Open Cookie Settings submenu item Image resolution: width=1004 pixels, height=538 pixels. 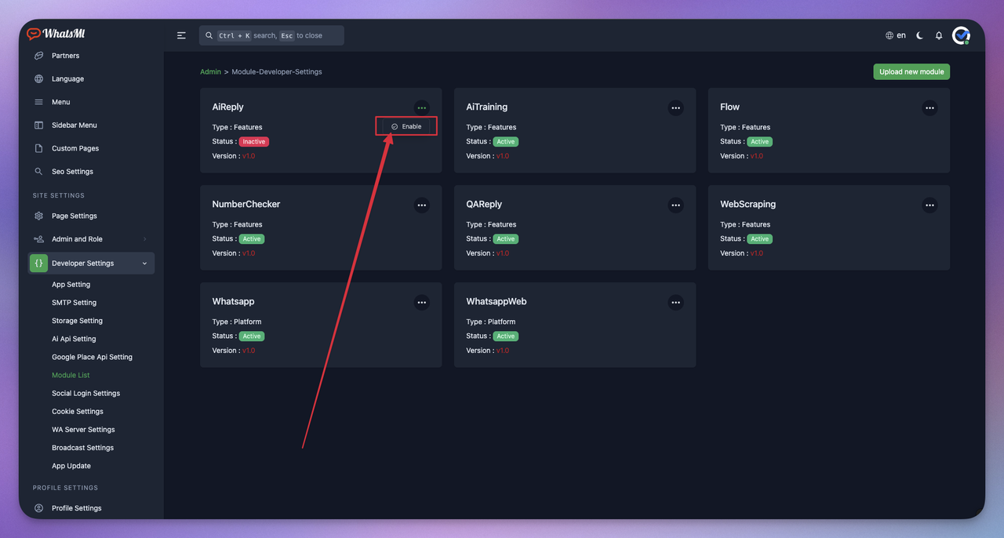[78, 411]
